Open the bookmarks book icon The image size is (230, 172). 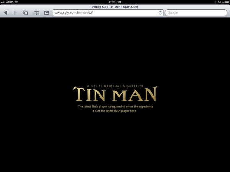(36, 13)
